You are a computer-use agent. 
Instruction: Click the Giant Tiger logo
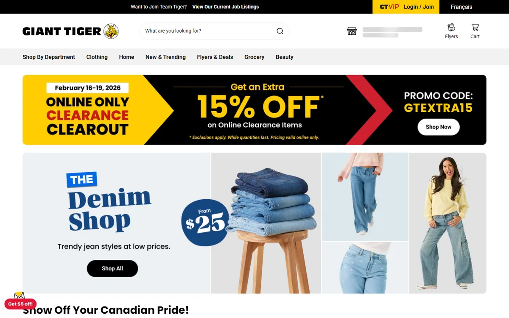[70, 31]
